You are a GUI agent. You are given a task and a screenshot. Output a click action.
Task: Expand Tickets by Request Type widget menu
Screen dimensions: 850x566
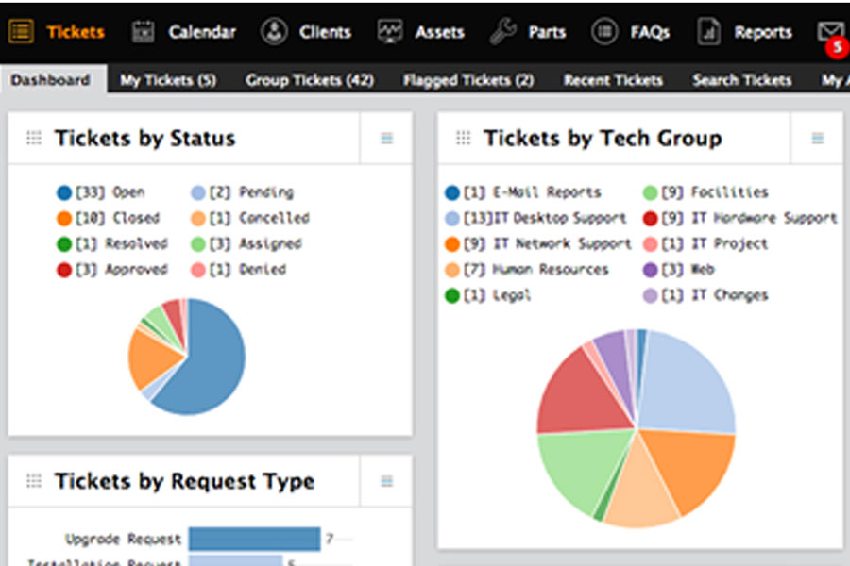(386, 481)
